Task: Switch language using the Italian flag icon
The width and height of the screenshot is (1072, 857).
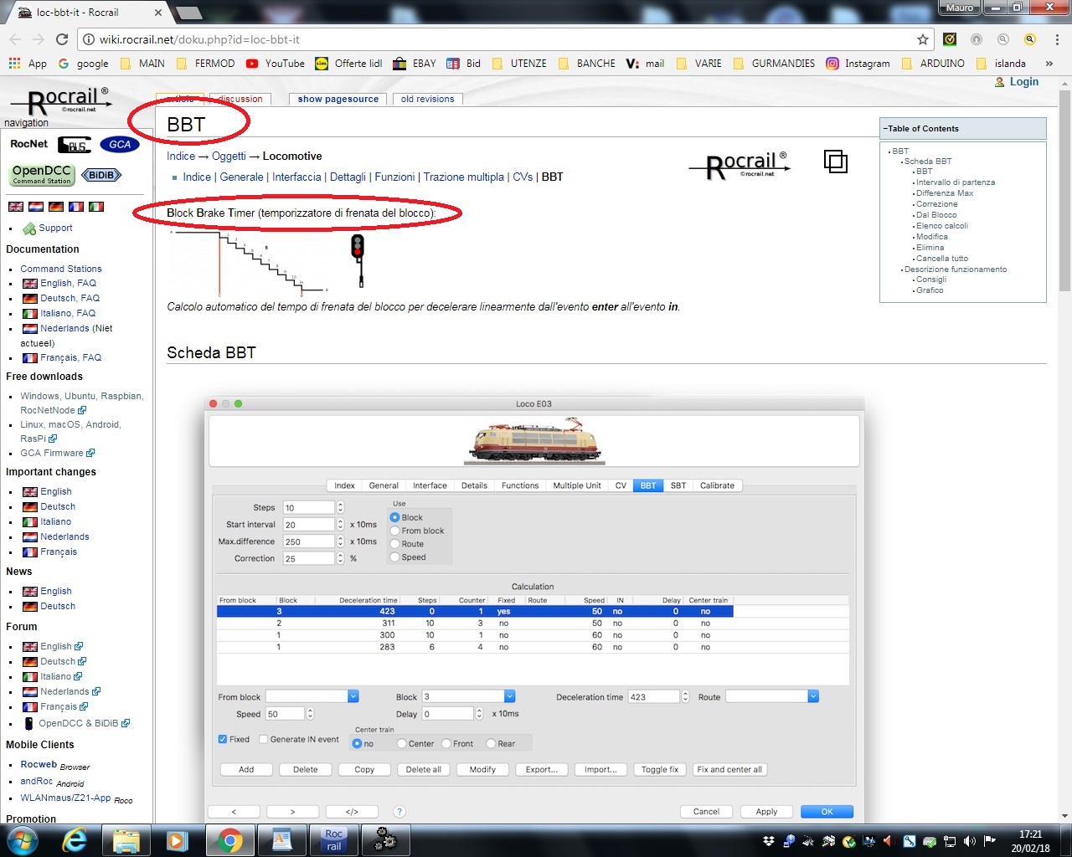Action: (x=96, y=207)
